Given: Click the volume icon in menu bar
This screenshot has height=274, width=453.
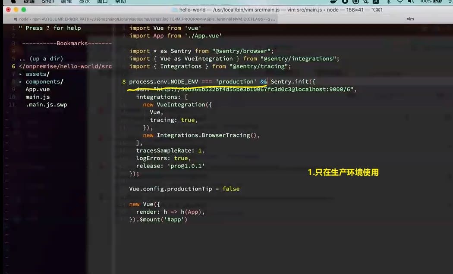Looking at the screenshot, I should click(411, 2).
